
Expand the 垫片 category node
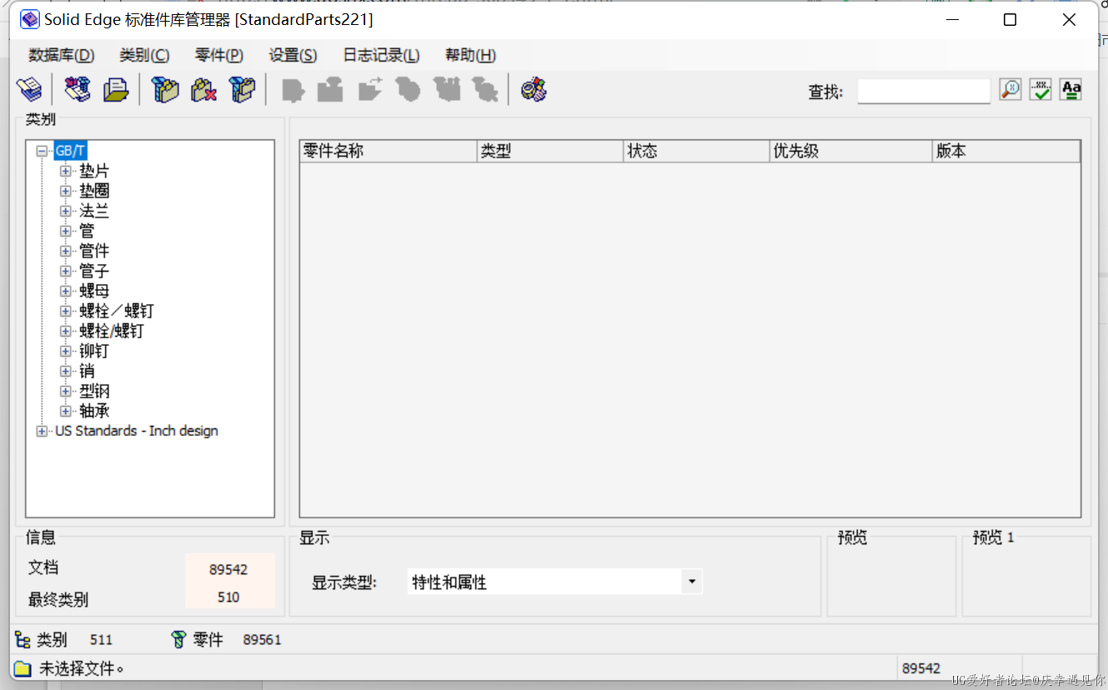pos(66,172)
